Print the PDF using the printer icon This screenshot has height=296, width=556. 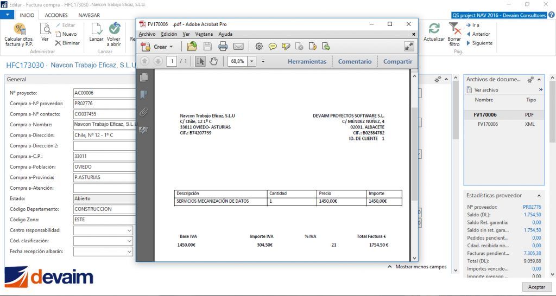coord(223,47)
